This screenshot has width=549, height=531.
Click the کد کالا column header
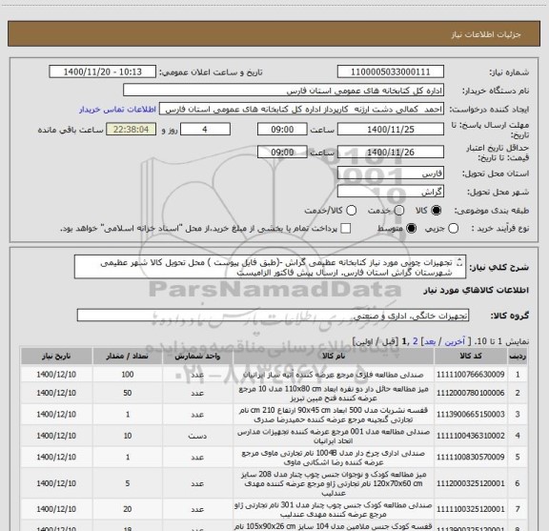pyautogui.click(x=471, y=356)
